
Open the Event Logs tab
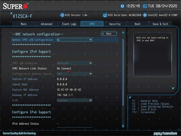tap(69, 24)
